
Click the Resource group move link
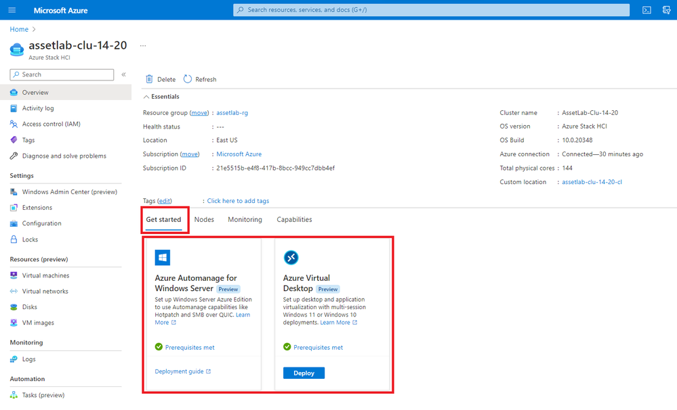click(199, 112)
